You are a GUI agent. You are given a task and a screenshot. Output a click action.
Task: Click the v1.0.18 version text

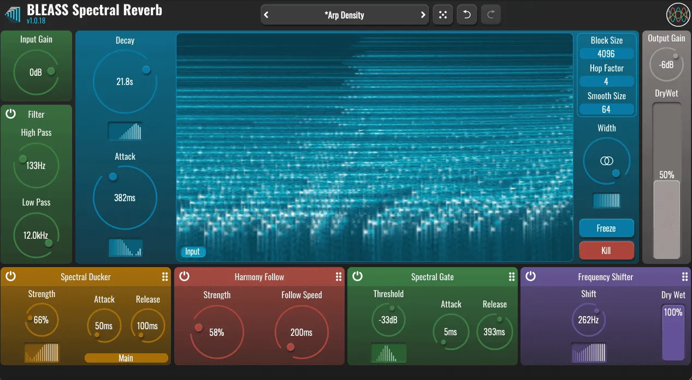point(36,21)
